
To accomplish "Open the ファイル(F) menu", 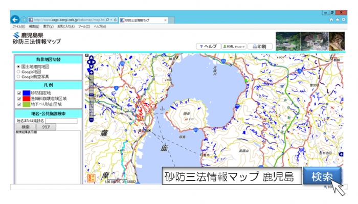I will pyautogui.click(x=19, y=27).
